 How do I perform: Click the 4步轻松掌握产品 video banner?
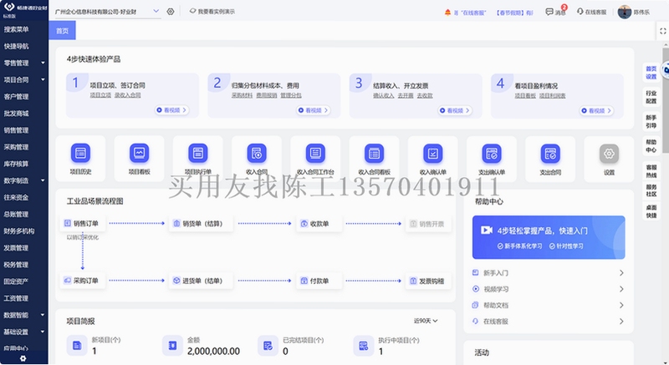(x=549, y=237)
